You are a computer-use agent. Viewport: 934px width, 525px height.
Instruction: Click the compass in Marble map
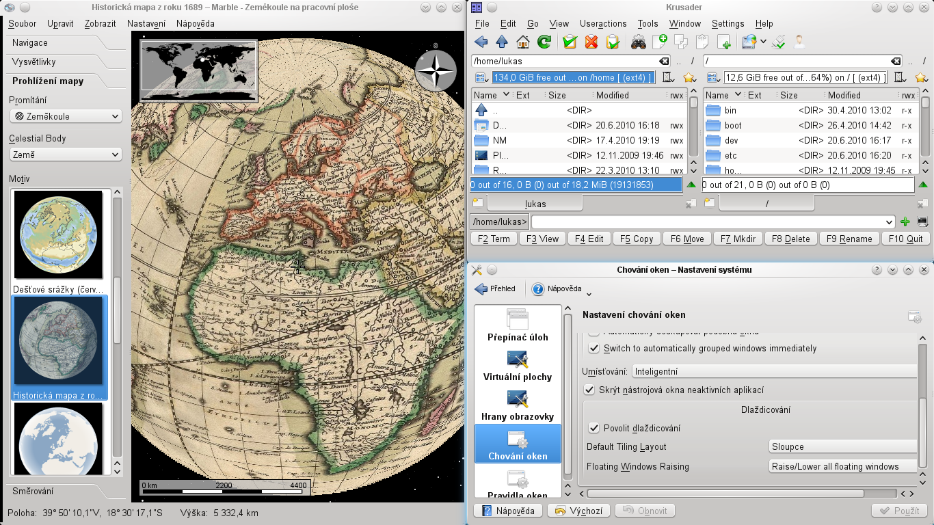click(x=436, y=70)
